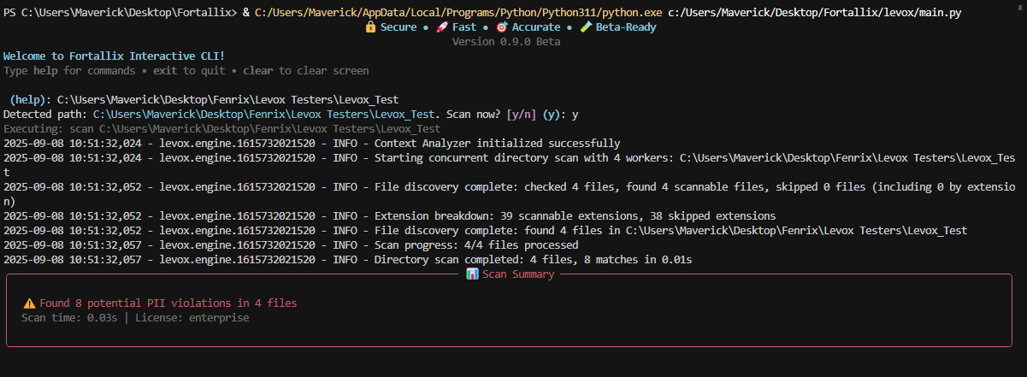Screen dimensions: 1027x377
Task: Click 'exit to quit' in the hint line
Action: pos(189,71)
